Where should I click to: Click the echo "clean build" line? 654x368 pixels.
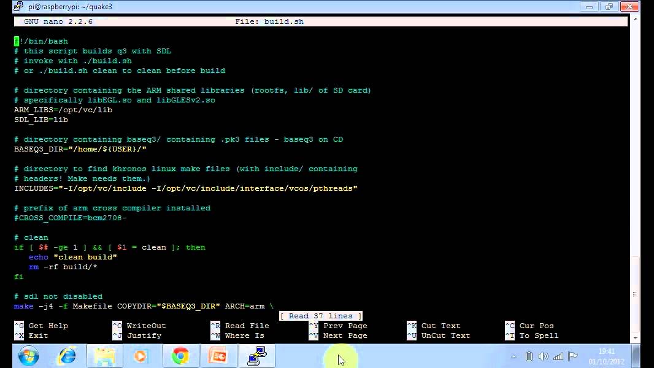tap(73, 257)
